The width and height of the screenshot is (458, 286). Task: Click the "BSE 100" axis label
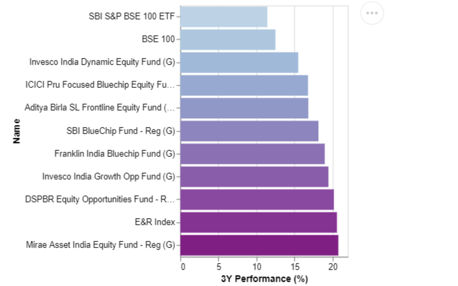click(158, 39)
